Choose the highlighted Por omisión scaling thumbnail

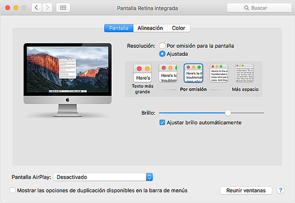(194, 73)
